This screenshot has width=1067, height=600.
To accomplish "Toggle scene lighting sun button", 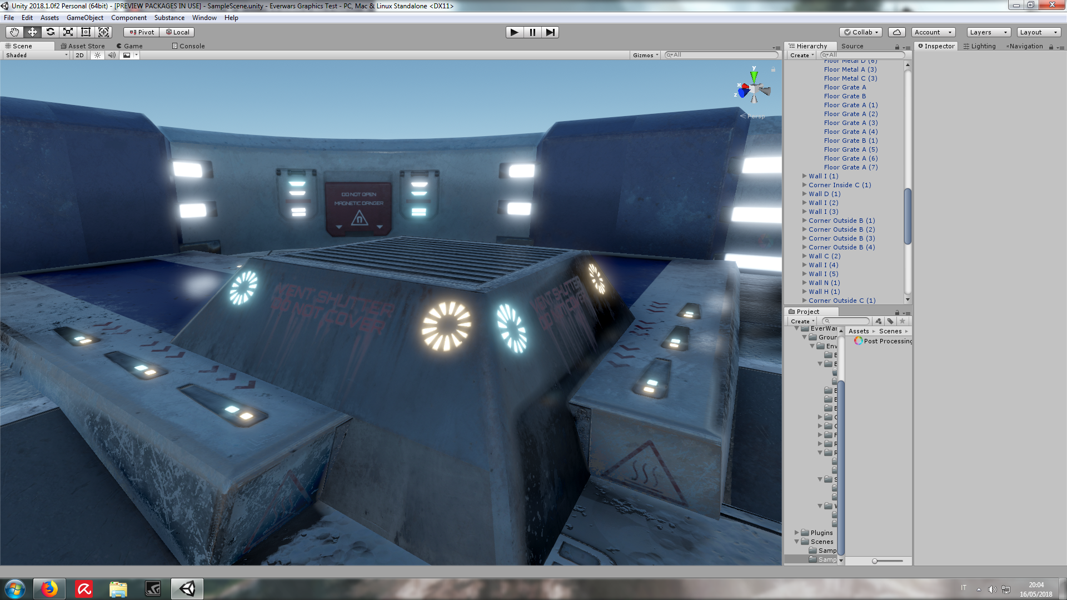I will tap(97, 55).
